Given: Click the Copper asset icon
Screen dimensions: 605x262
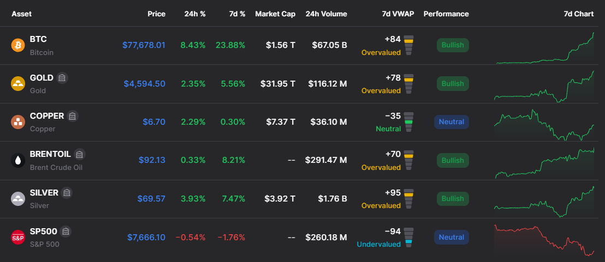Looking at the screenshot, I should point(18,122).
